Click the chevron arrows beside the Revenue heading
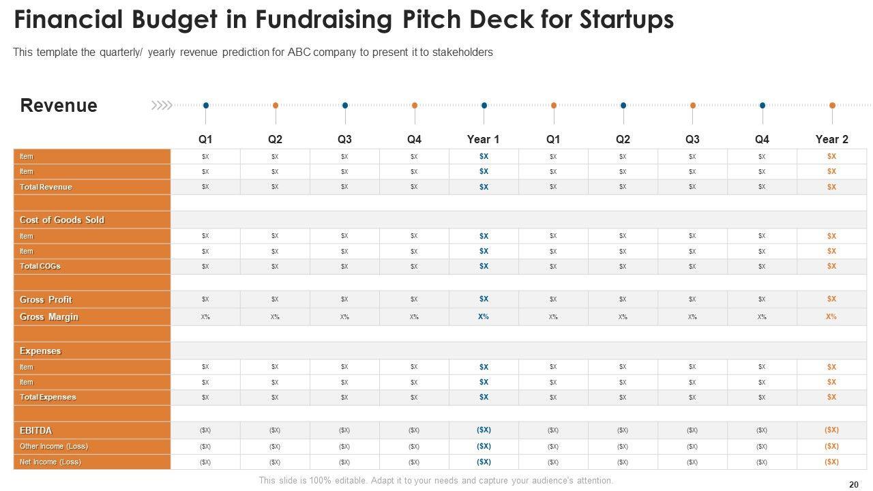Screen dimensions: 873x491 coord(162,105)
